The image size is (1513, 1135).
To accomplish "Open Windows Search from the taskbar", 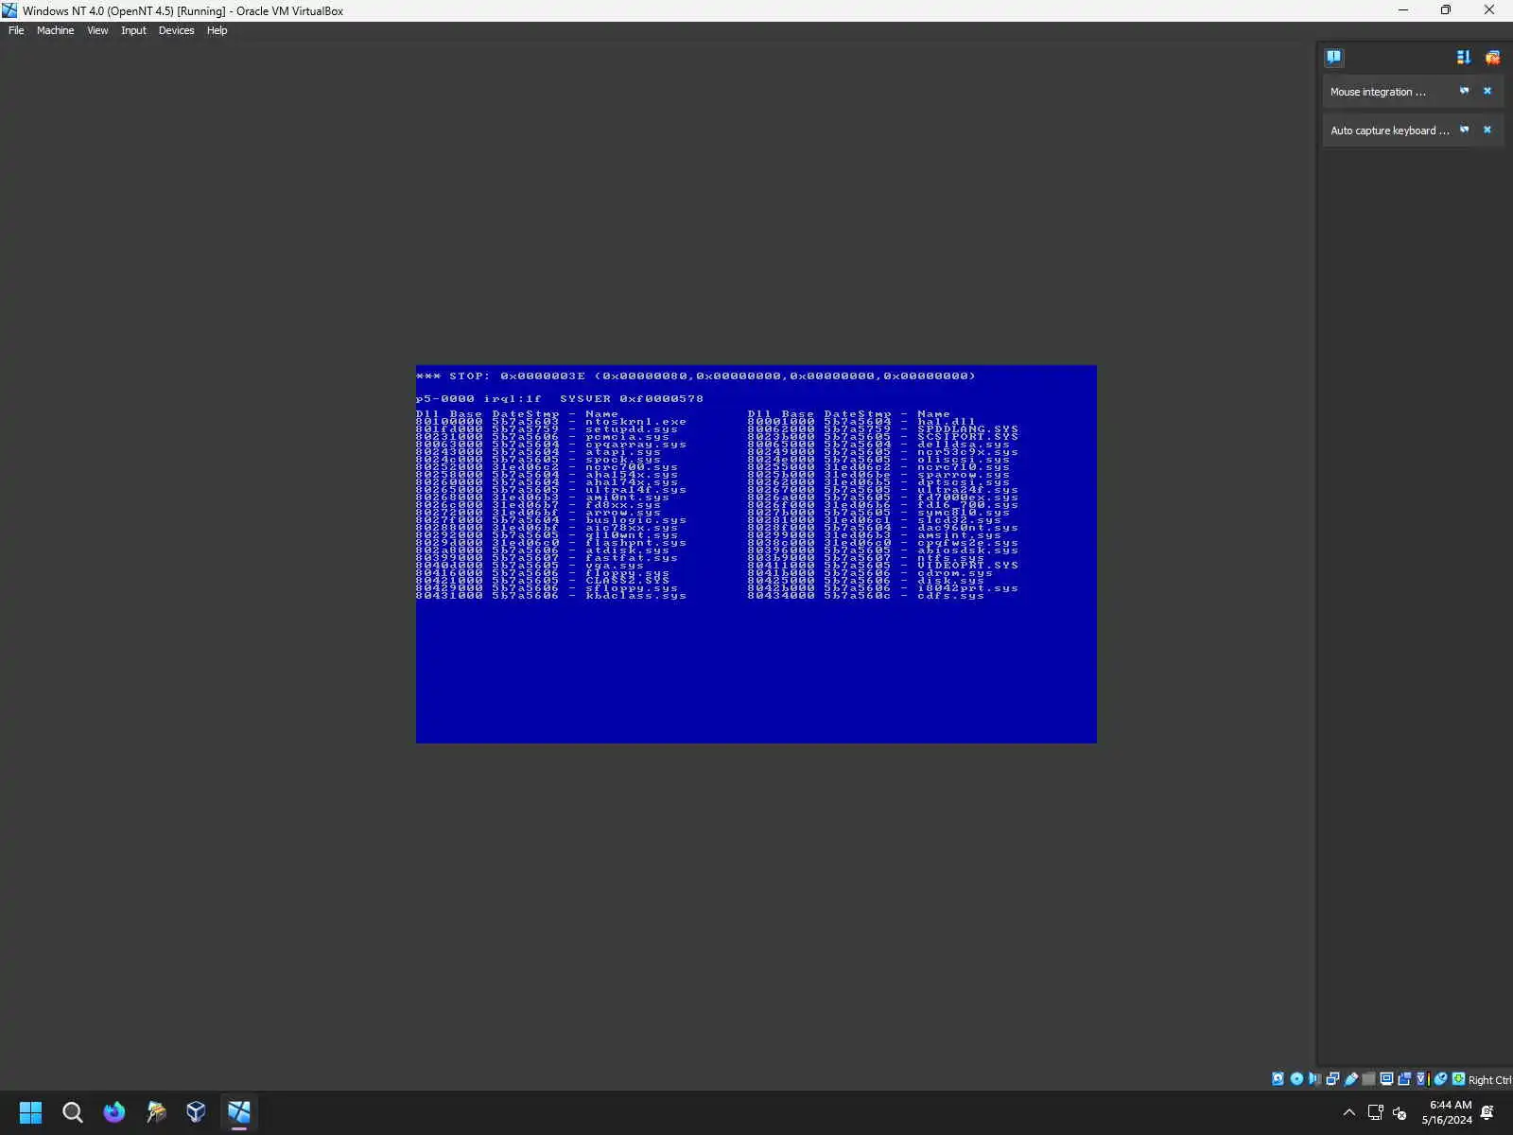I will pos(72,1112).
